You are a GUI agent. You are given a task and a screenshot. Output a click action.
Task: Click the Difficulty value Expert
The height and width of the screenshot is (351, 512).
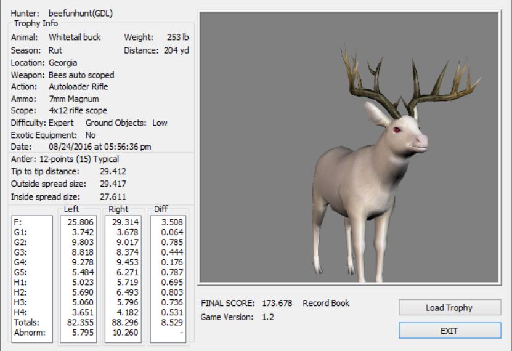pos(60,123)
